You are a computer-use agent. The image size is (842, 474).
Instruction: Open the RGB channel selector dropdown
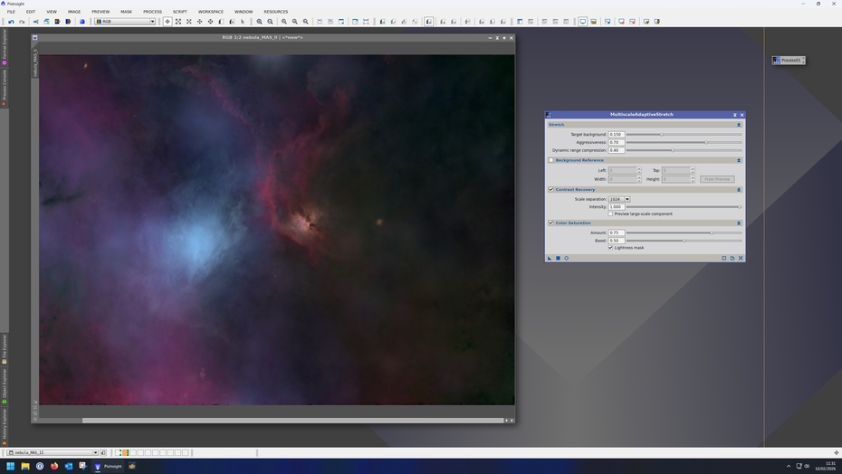(125, 22)
